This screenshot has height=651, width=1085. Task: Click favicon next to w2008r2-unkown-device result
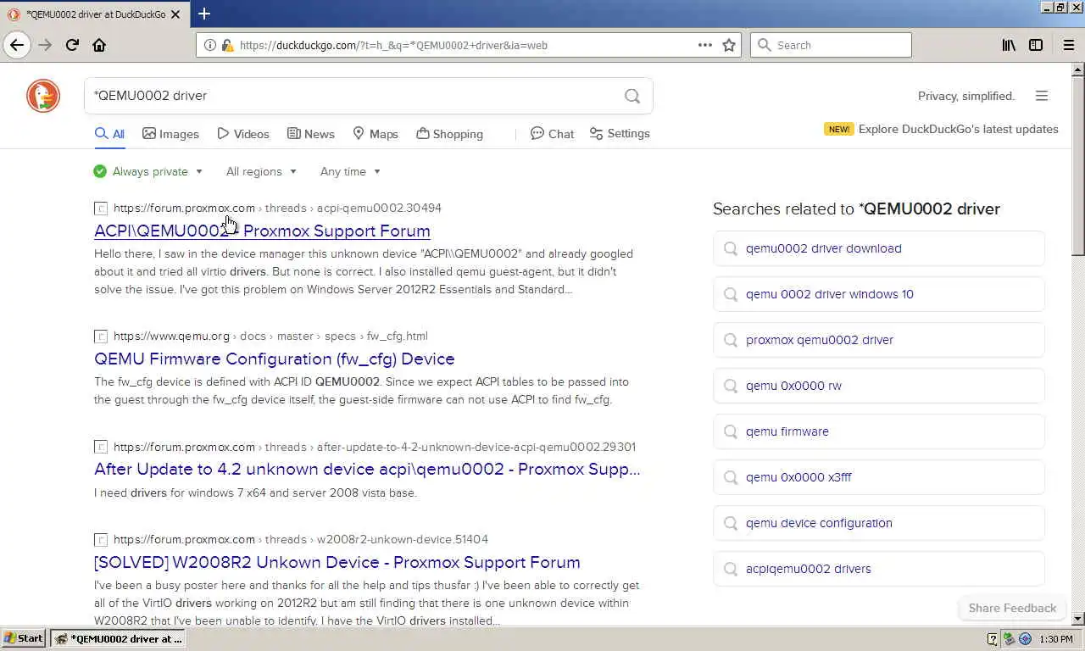pos(101,540)
